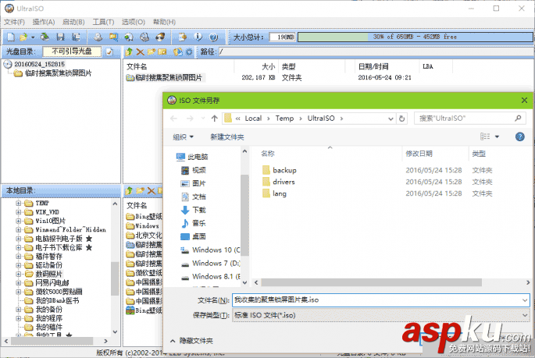Open the address bar history dropdown arrow

391,119
